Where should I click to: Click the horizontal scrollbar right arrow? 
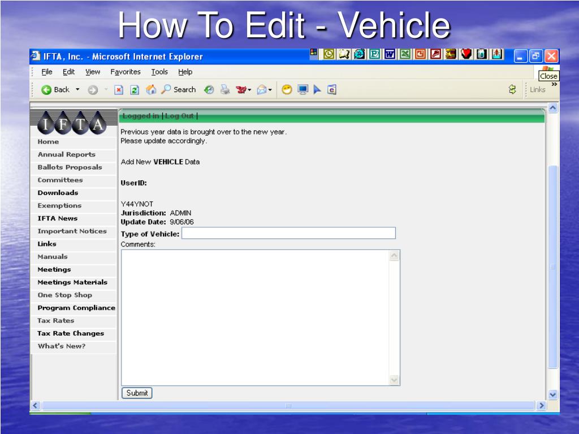[x=541, y=406]
